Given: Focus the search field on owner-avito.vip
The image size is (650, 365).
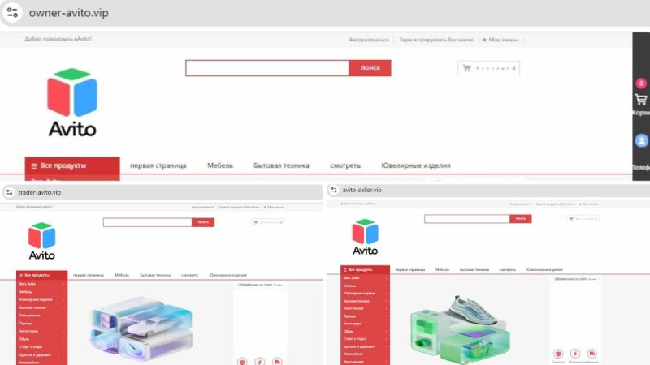Looking at the screenshot, I should click(267, 68).
